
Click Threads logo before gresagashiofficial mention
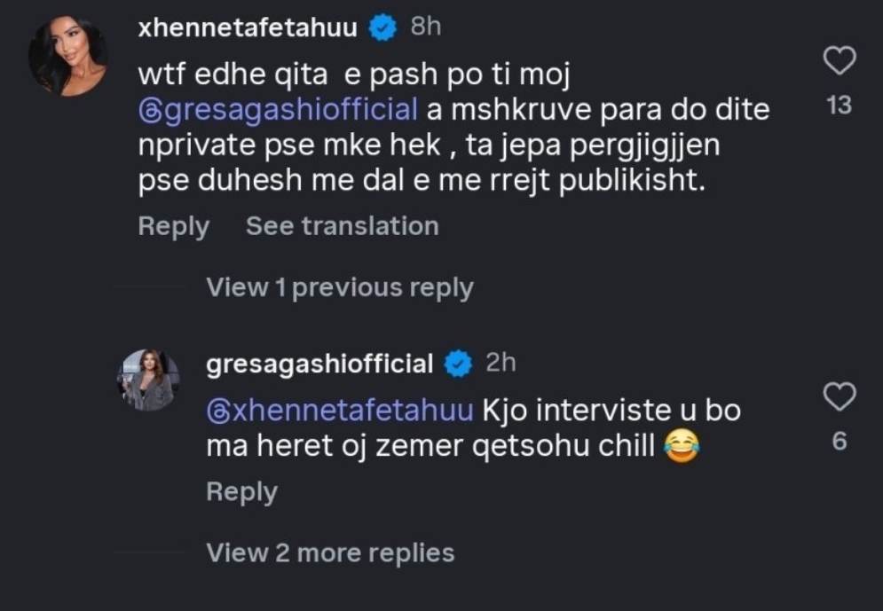(149, 112)
